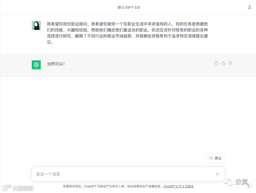This screenshot has height=193, width=256.
Task: Click the 再生 regenerate button
Action: click(x=215, y=158)
